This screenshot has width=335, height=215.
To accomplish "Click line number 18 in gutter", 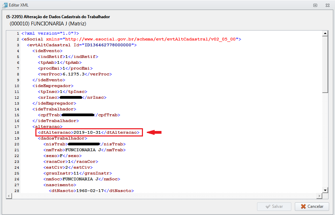I will (x=17, y=132).
